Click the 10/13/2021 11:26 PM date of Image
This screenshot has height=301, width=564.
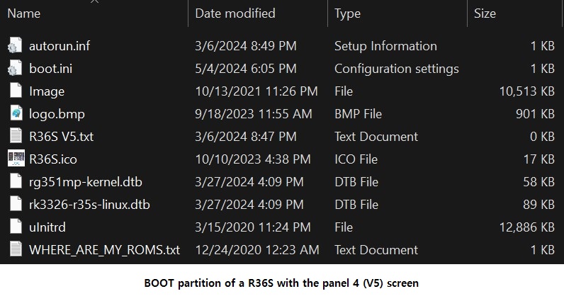click(256, 91)
